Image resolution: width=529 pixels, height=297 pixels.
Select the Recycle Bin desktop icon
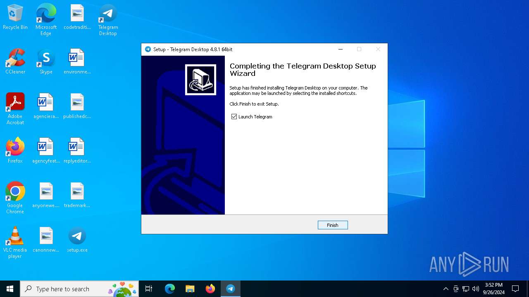tap(15, 17)
